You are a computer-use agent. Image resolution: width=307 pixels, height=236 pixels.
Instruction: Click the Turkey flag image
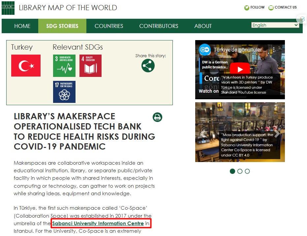pyautogui.click(x=26, y=66)
